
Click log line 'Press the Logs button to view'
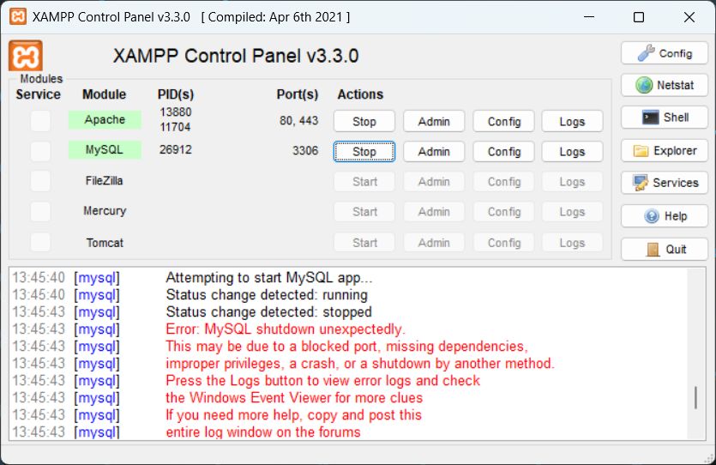coord(322,381)
